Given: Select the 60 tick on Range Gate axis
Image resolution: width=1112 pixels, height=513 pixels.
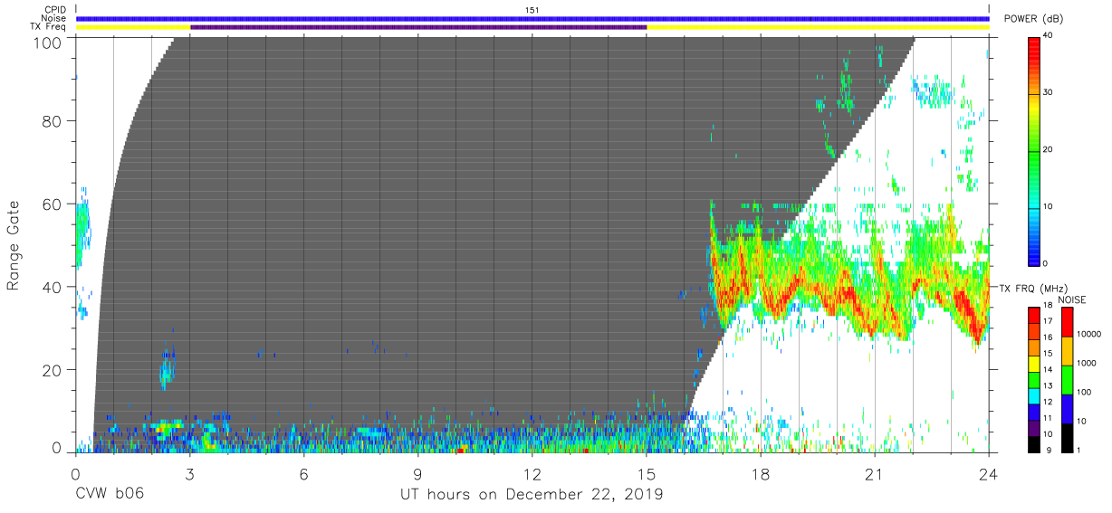Looking at the screenshot, I should coord(52,204).
